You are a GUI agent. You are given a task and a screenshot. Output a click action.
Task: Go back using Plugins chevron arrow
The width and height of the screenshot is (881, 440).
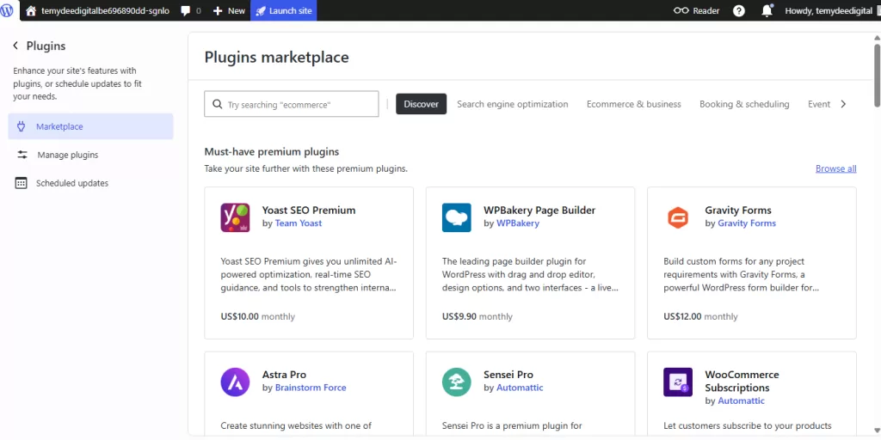(15, 46)
